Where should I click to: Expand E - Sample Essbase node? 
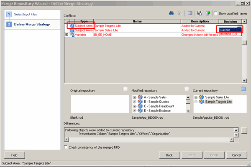[135, 111]
